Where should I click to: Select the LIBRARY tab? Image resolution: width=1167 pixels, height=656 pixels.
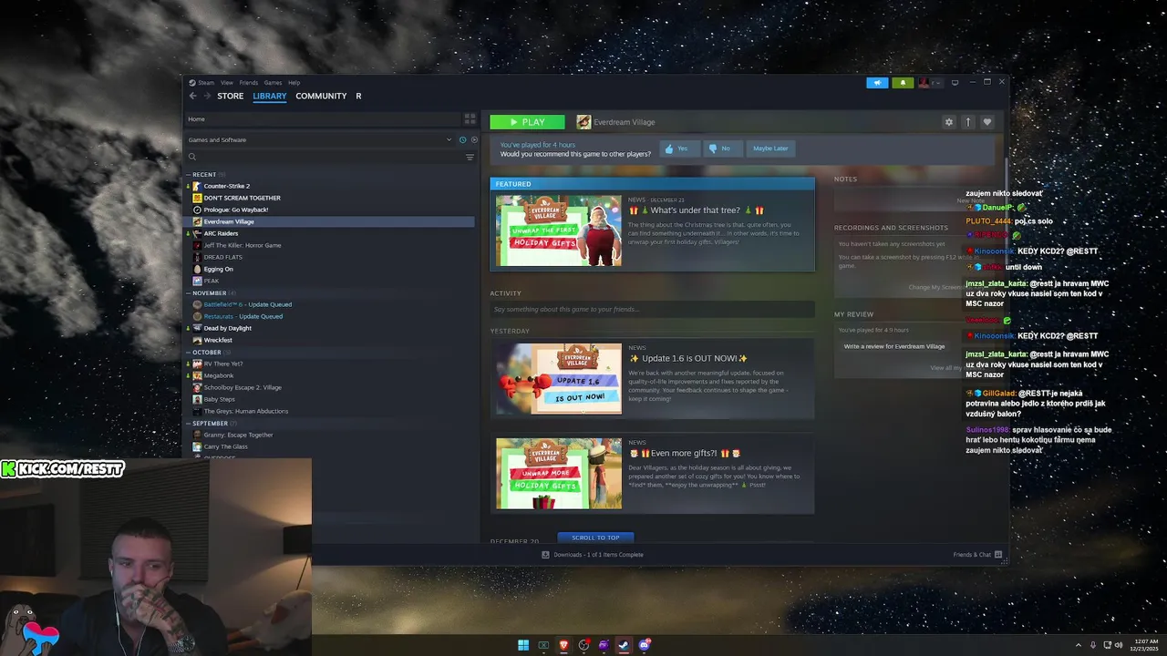[270, 96]
